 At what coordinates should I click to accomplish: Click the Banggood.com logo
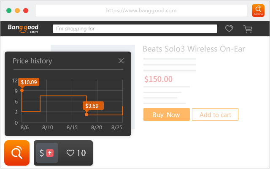23,29
